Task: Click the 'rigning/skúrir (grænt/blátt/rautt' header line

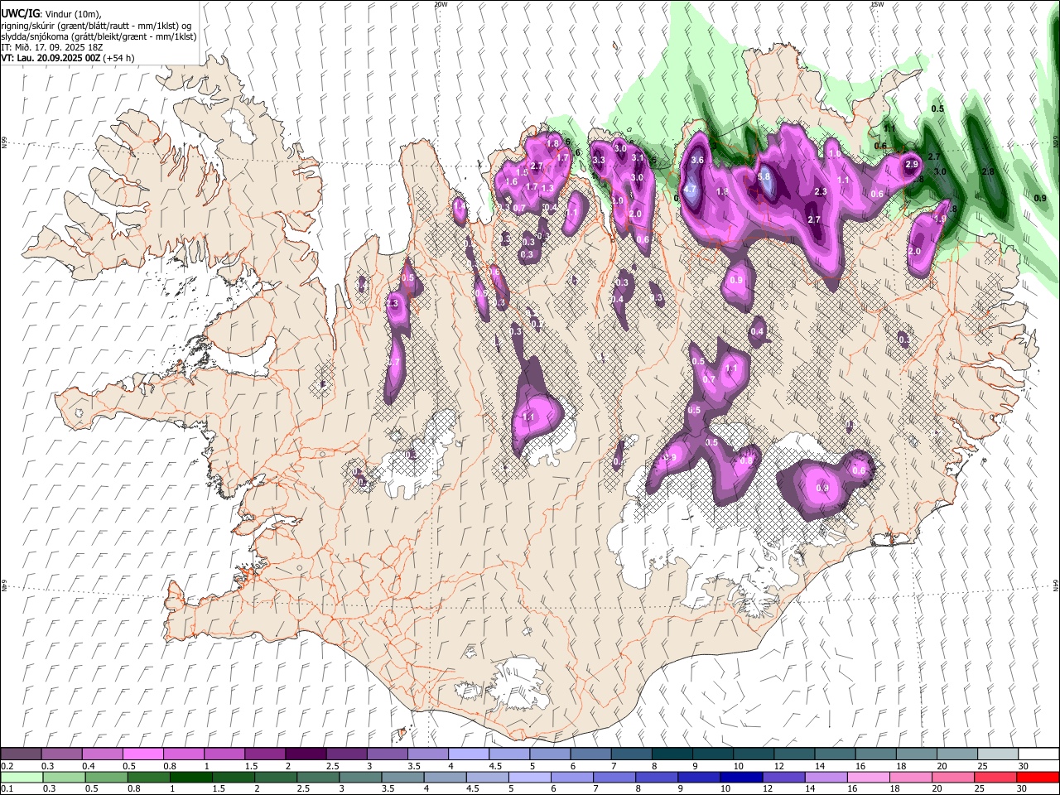Action: (96, 26)
